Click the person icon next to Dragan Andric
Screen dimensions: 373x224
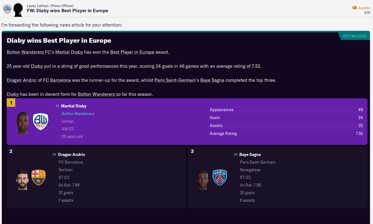coord(54,155)
